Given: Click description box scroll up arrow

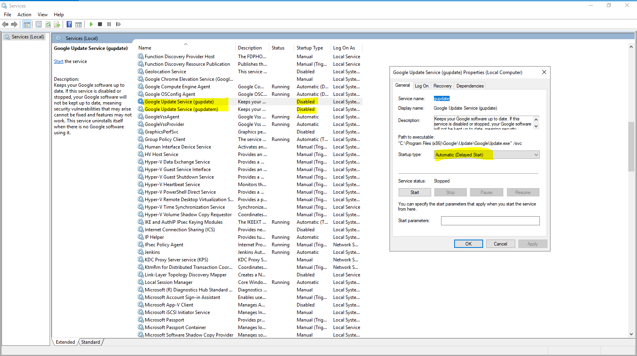Looking at the screenshot, I should [536, 119].
